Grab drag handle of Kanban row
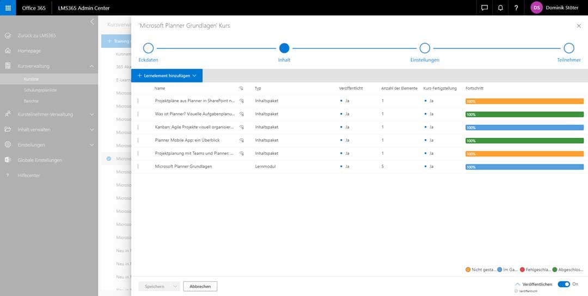This screenshot has height=296, width=588. (x=138, y=127)
